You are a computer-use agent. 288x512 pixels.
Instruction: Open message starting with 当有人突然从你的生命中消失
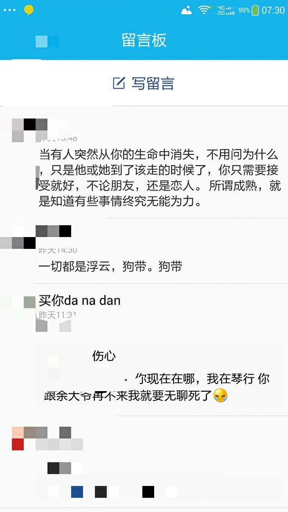click(158, 178)
